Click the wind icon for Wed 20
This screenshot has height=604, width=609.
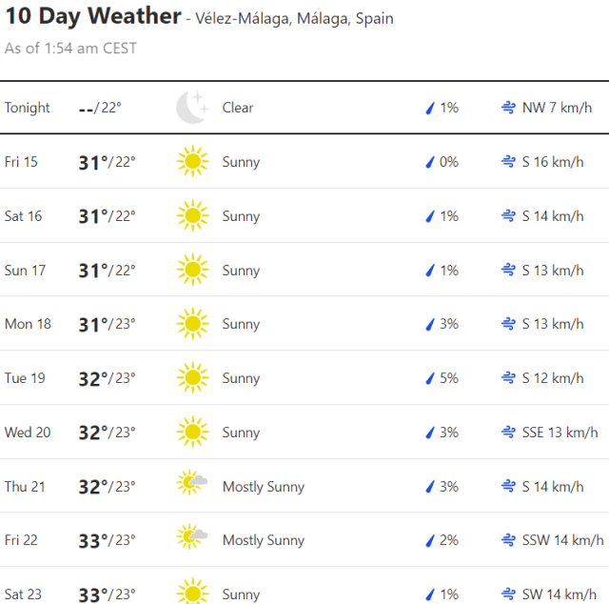pos(509,433)
